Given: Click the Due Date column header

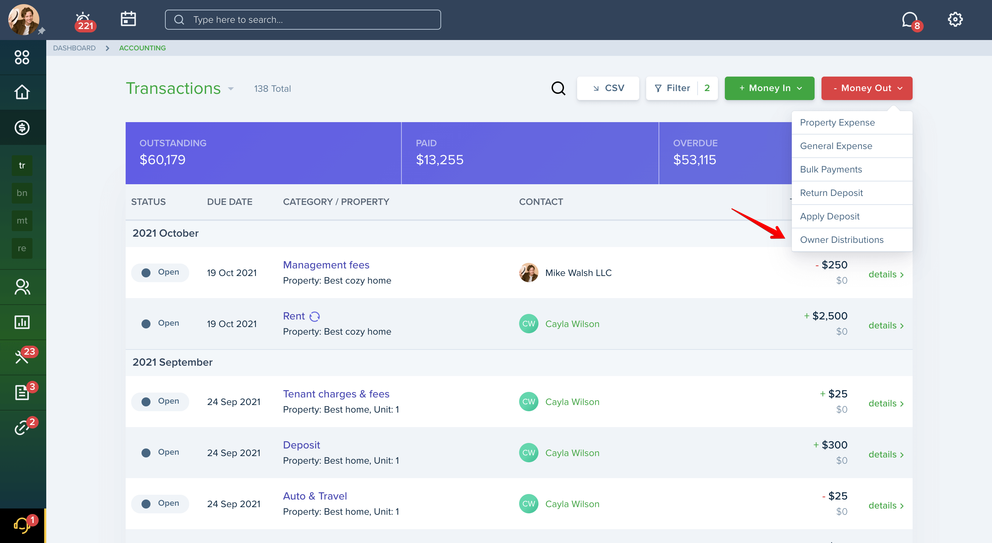Looking at the screenshot, I should pyautogui.click(x=230, y=202).
